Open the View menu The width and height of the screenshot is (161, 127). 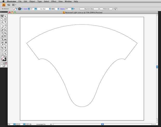click(61, 1)
